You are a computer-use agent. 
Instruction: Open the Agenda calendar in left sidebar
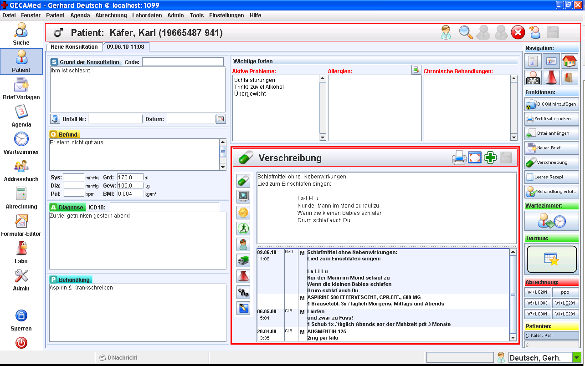pos(21,112)
